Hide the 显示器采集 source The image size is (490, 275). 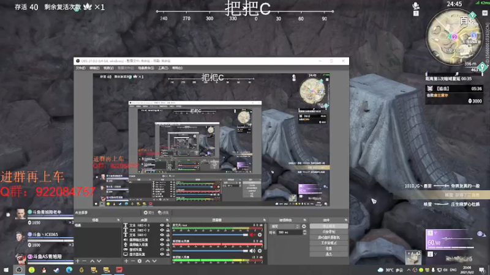pos(162,254)
